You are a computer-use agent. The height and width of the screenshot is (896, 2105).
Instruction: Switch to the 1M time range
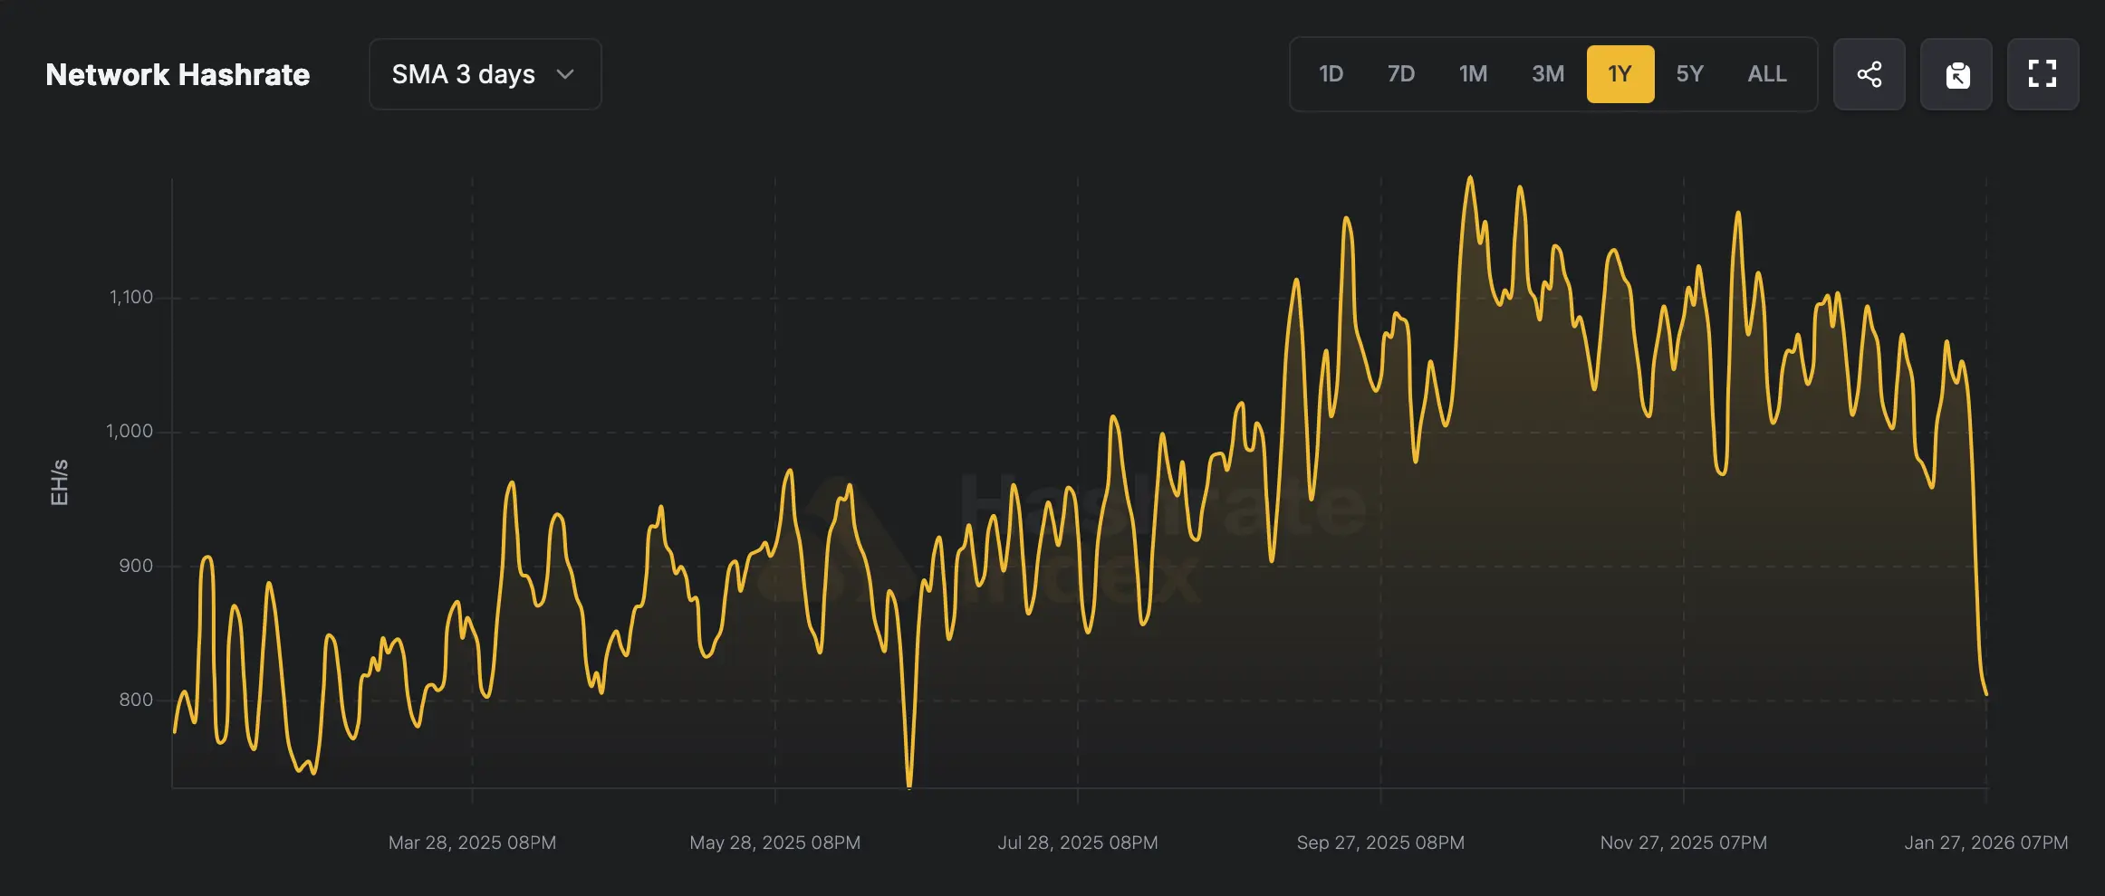click(1473, 74)
